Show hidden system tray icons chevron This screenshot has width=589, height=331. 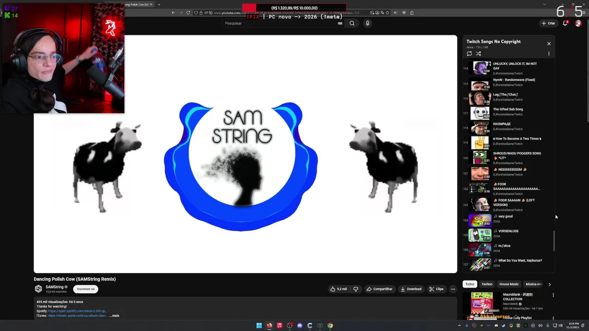460,325
